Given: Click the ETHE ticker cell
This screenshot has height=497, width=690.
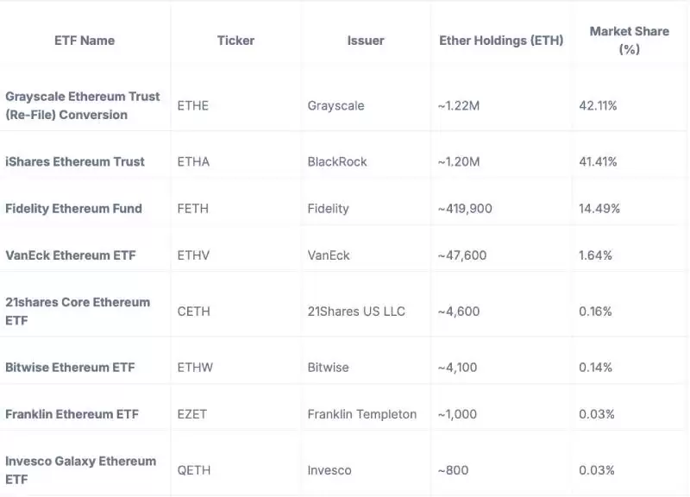Looking at the screenshot, I should pyautogui.click(x=192, y=106).
